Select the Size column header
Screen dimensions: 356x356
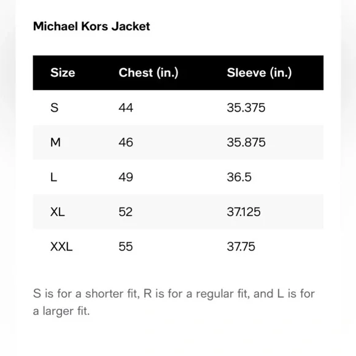(63, 72)
